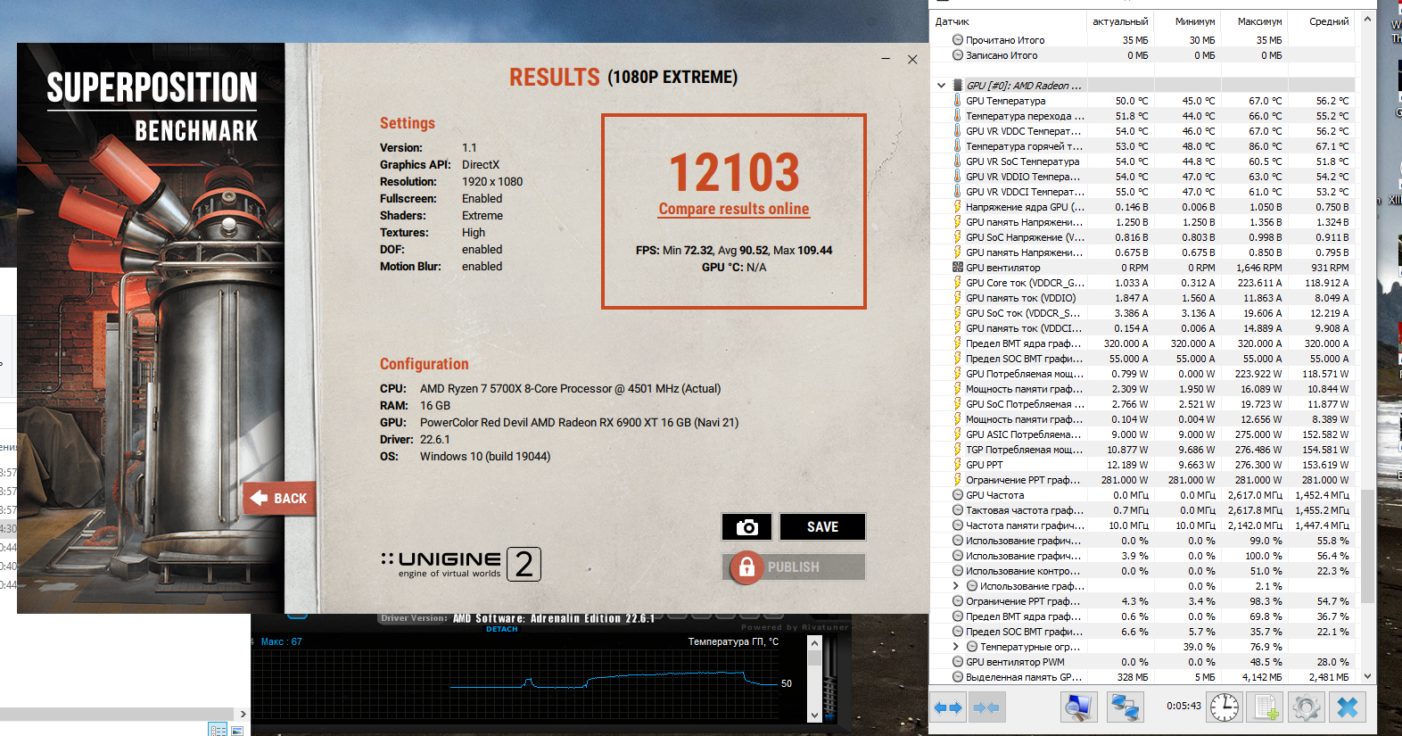This screenshot has width=1402, height=736.
Task: Select the TGP Потребляемая мощ... row
Action: coord(1143,450)
